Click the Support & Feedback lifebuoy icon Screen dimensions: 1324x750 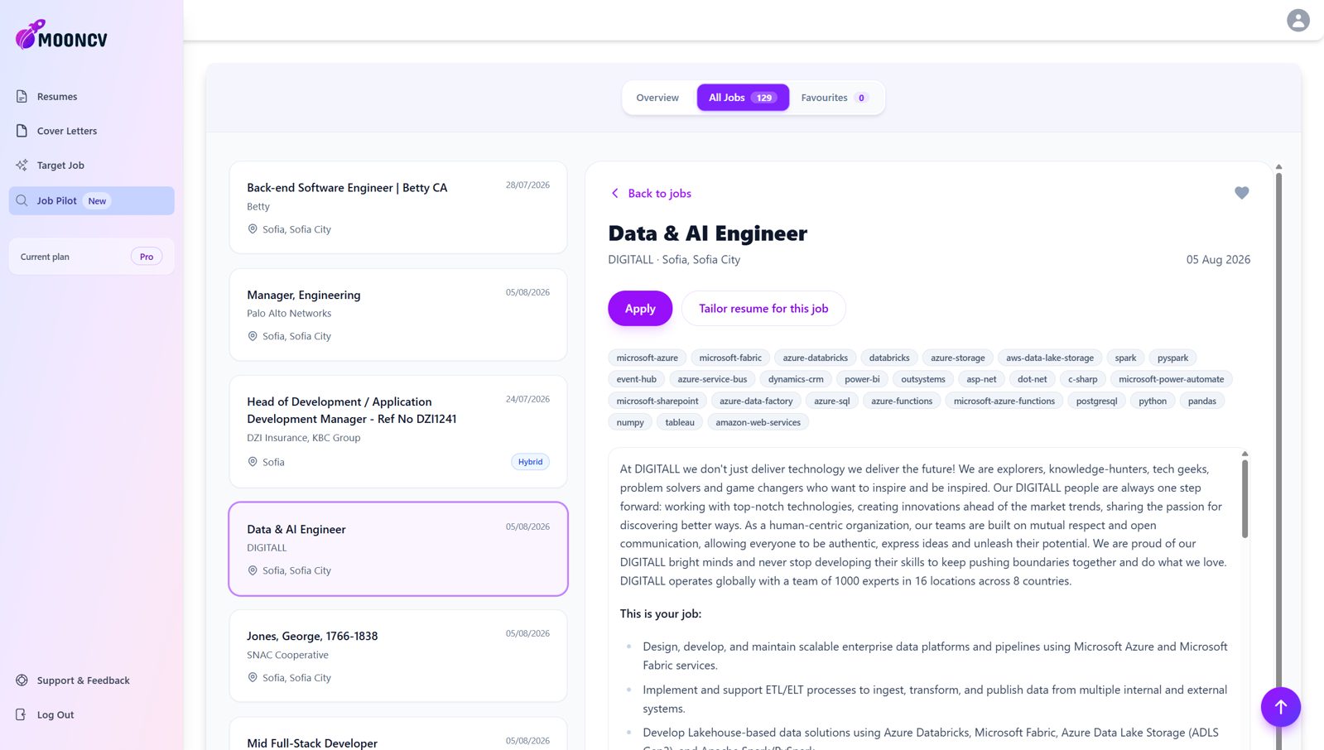(22, 680)
